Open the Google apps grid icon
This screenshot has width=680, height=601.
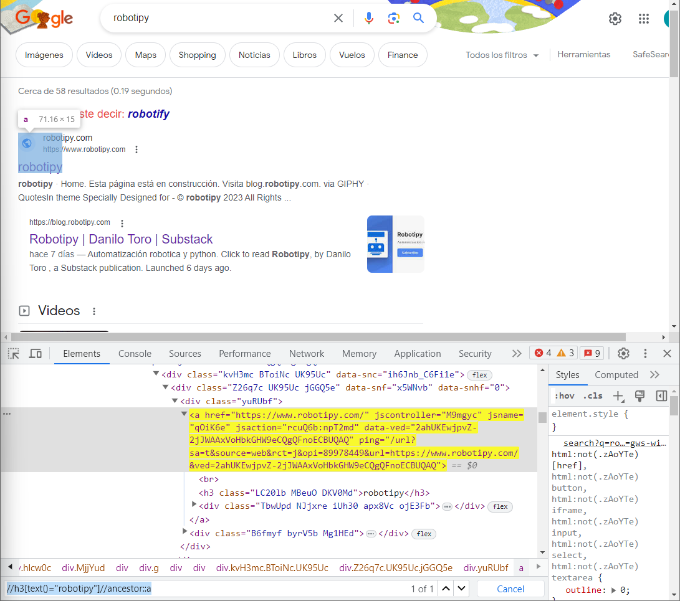pyautogui.click(x=644, y=18)
